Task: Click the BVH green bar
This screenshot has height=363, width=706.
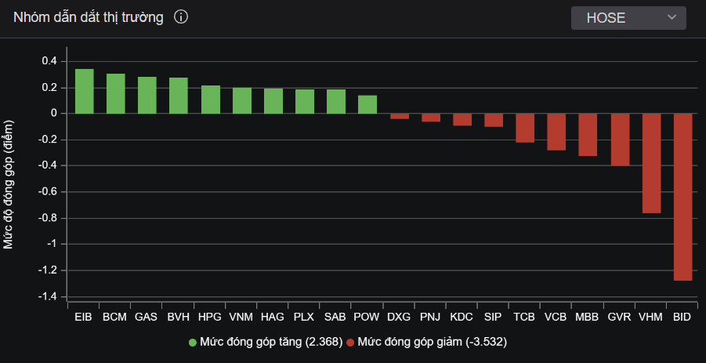Action: [x=179, y=96]
